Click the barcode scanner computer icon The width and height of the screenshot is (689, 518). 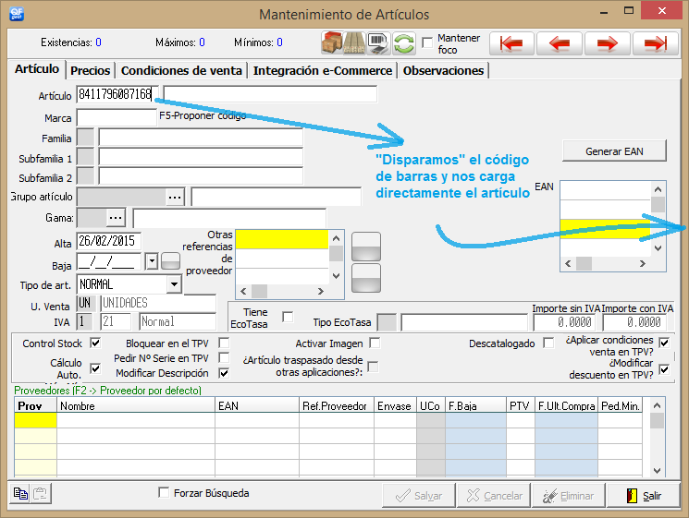click(378, 43)
